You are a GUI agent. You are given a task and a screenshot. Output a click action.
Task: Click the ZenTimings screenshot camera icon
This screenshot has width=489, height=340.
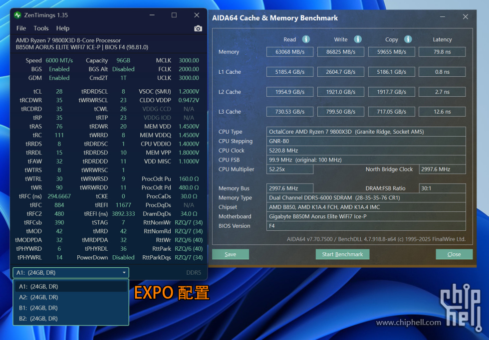[198, 29]
